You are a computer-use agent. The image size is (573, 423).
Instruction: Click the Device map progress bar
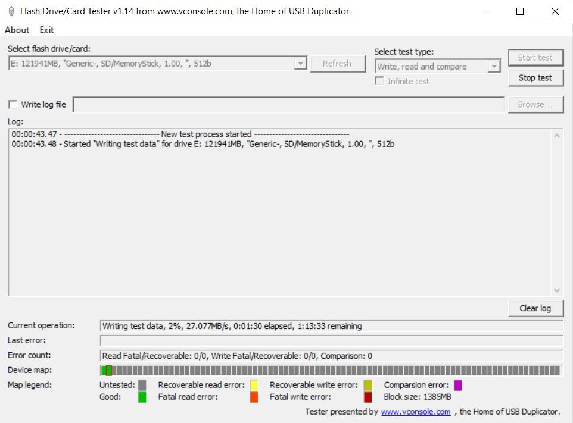click(331, 371)
